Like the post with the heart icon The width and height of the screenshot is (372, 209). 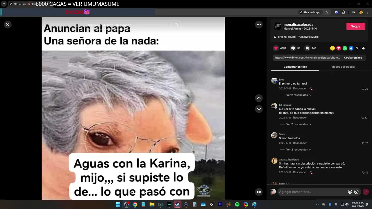tap(276, 48)
